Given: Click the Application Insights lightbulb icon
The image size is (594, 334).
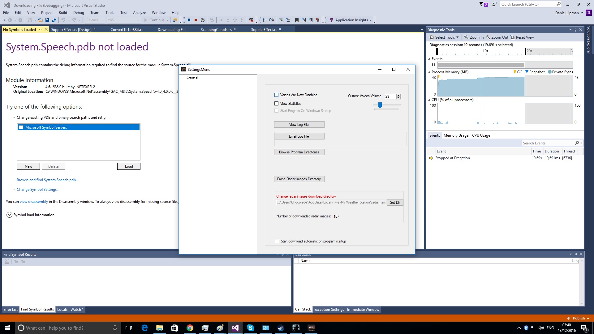Looking at the screenshot, I should [x=332, y=20].
